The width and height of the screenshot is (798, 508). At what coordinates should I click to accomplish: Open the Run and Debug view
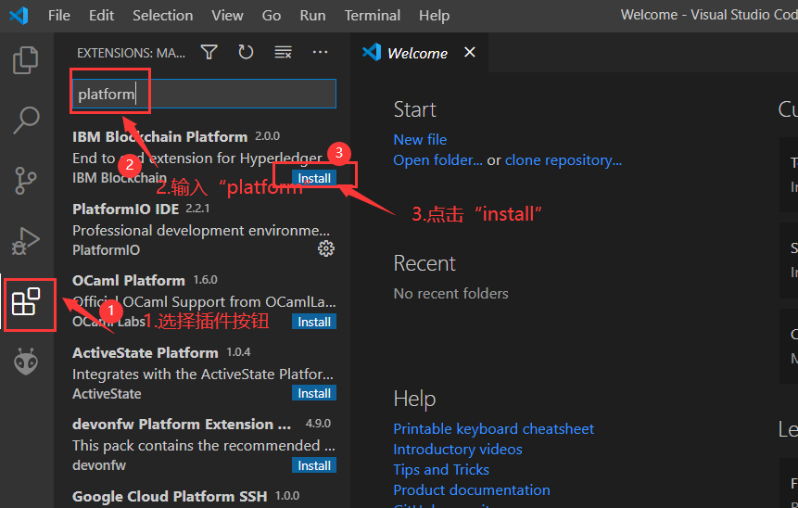25,240
